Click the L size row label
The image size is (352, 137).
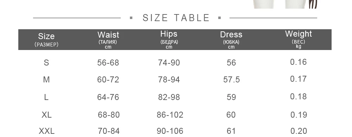point(46,97)
